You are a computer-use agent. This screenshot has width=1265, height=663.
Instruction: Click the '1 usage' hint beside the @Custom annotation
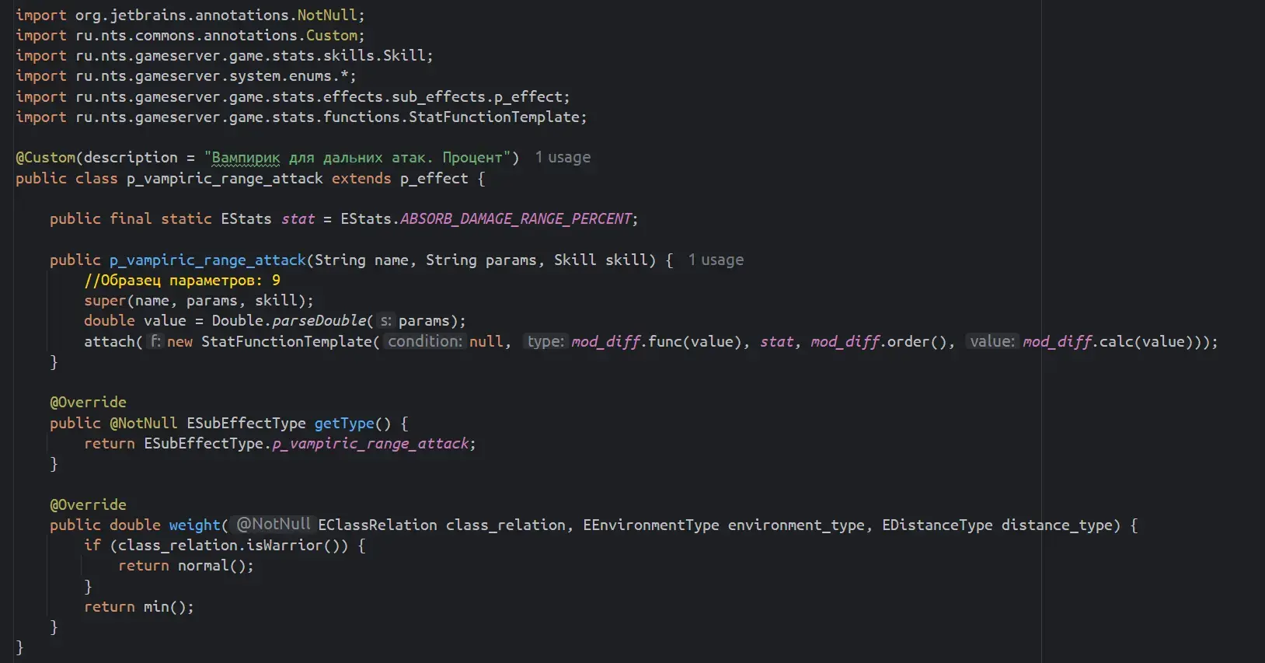coord(563,158)
